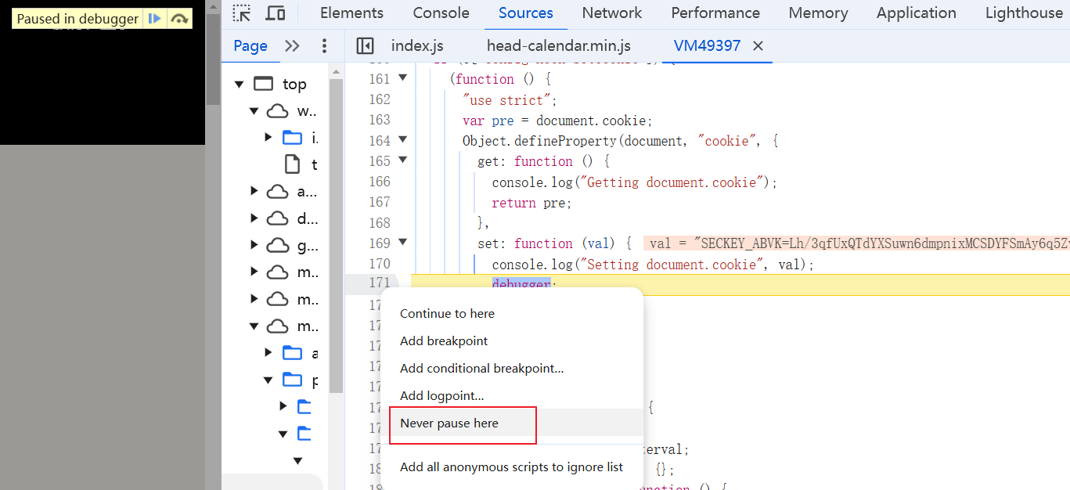The image size is (1070, 490).
Task: Expand the 'd...' cloud domain node
Action: (x=254, y=218)
